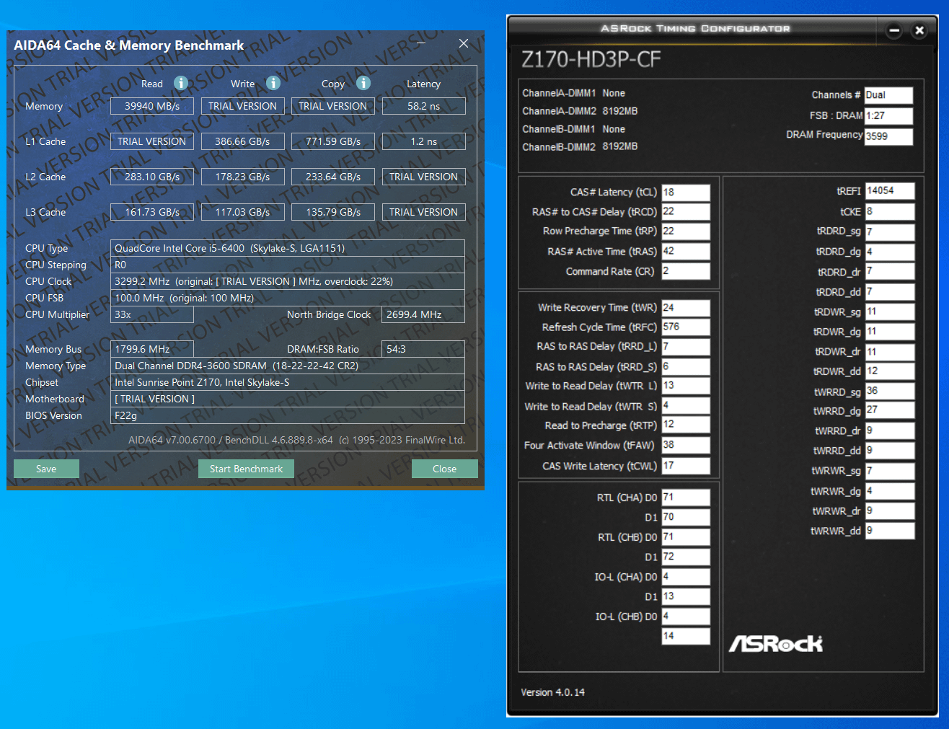Click the Write to Read Delay (tWTR_L) field

[686, 386]
